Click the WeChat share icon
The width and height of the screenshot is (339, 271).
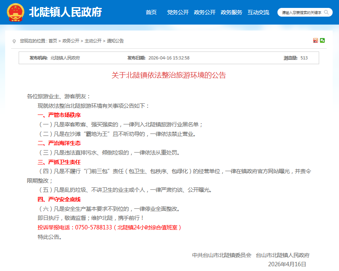(322, 40)
